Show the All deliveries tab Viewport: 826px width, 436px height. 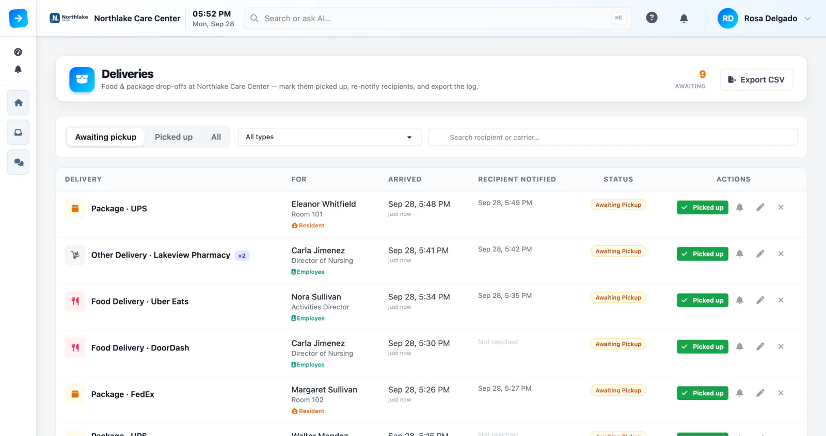(x=216, y=137)
